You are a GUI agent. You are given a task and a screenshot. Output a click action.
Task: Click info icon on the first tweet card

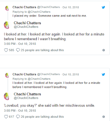(x=104, y=50)
